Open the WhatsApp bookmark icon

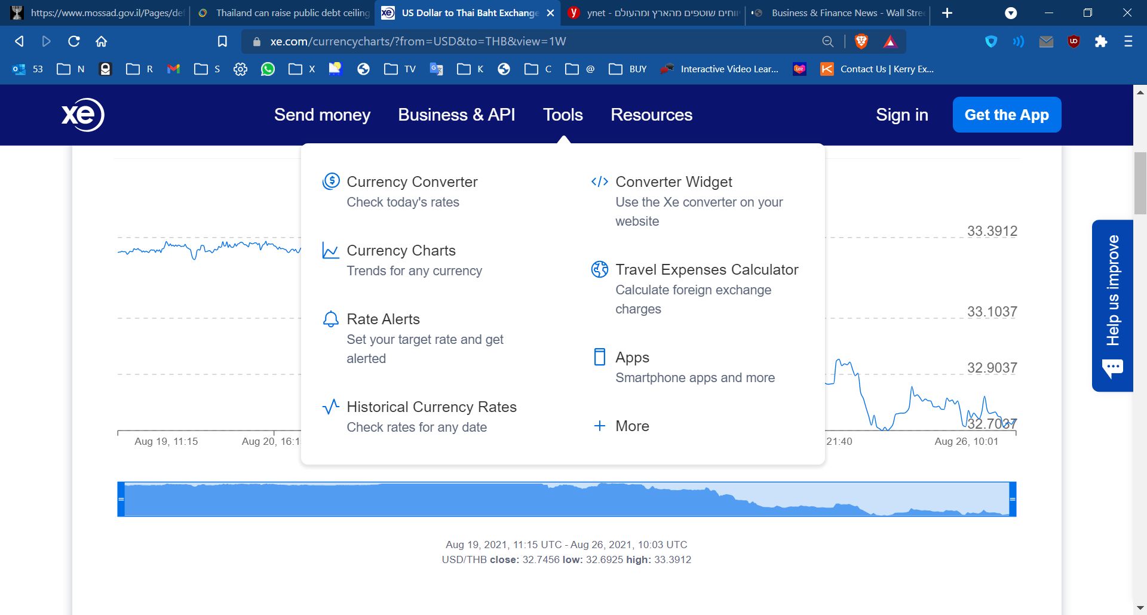coord(268,69)
